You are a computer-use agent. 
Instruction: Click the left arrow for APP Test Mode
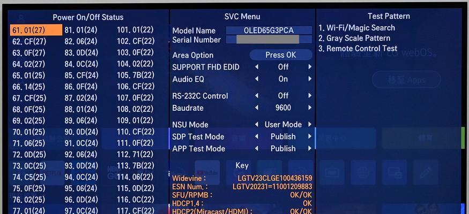[x=257, y=148]
